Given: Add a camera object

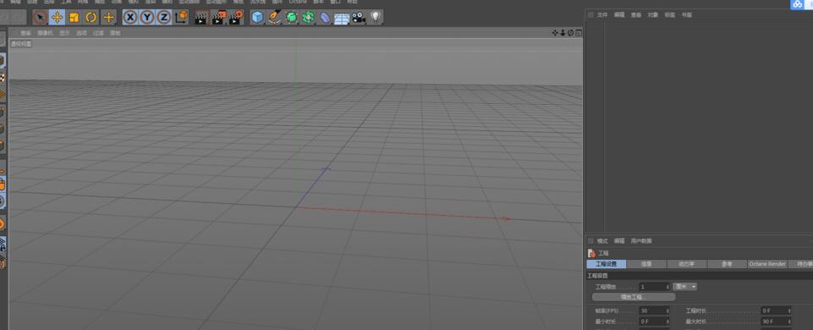Looking at the screenshot, I should [359, 18].
